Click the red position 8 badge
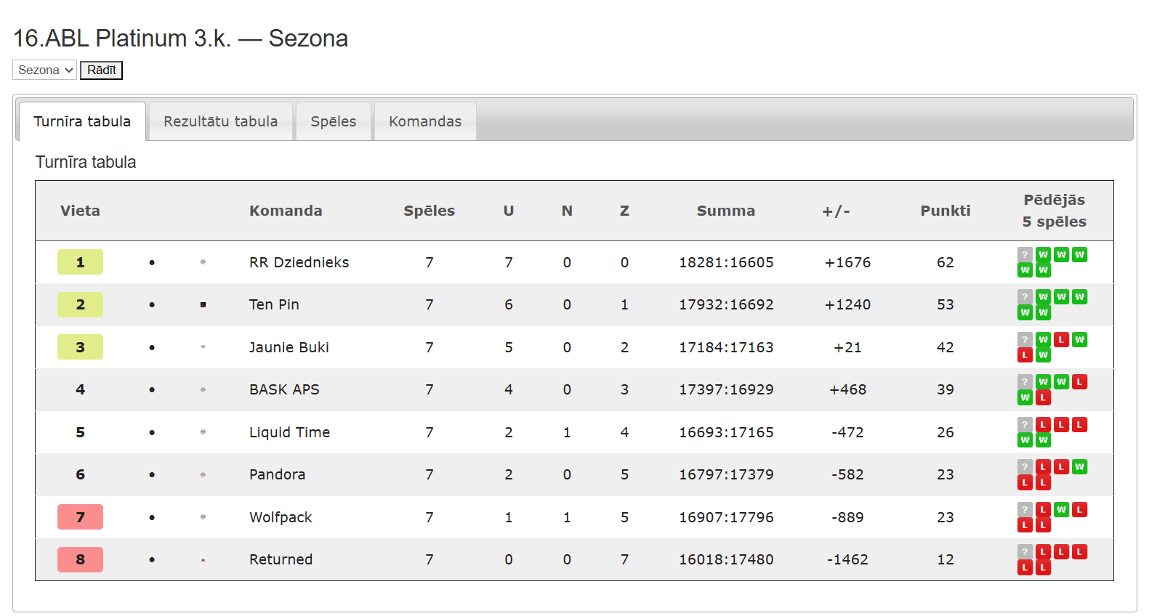Image resolution: width=1149 pixels, height=616 pixels. coord(80,559)
